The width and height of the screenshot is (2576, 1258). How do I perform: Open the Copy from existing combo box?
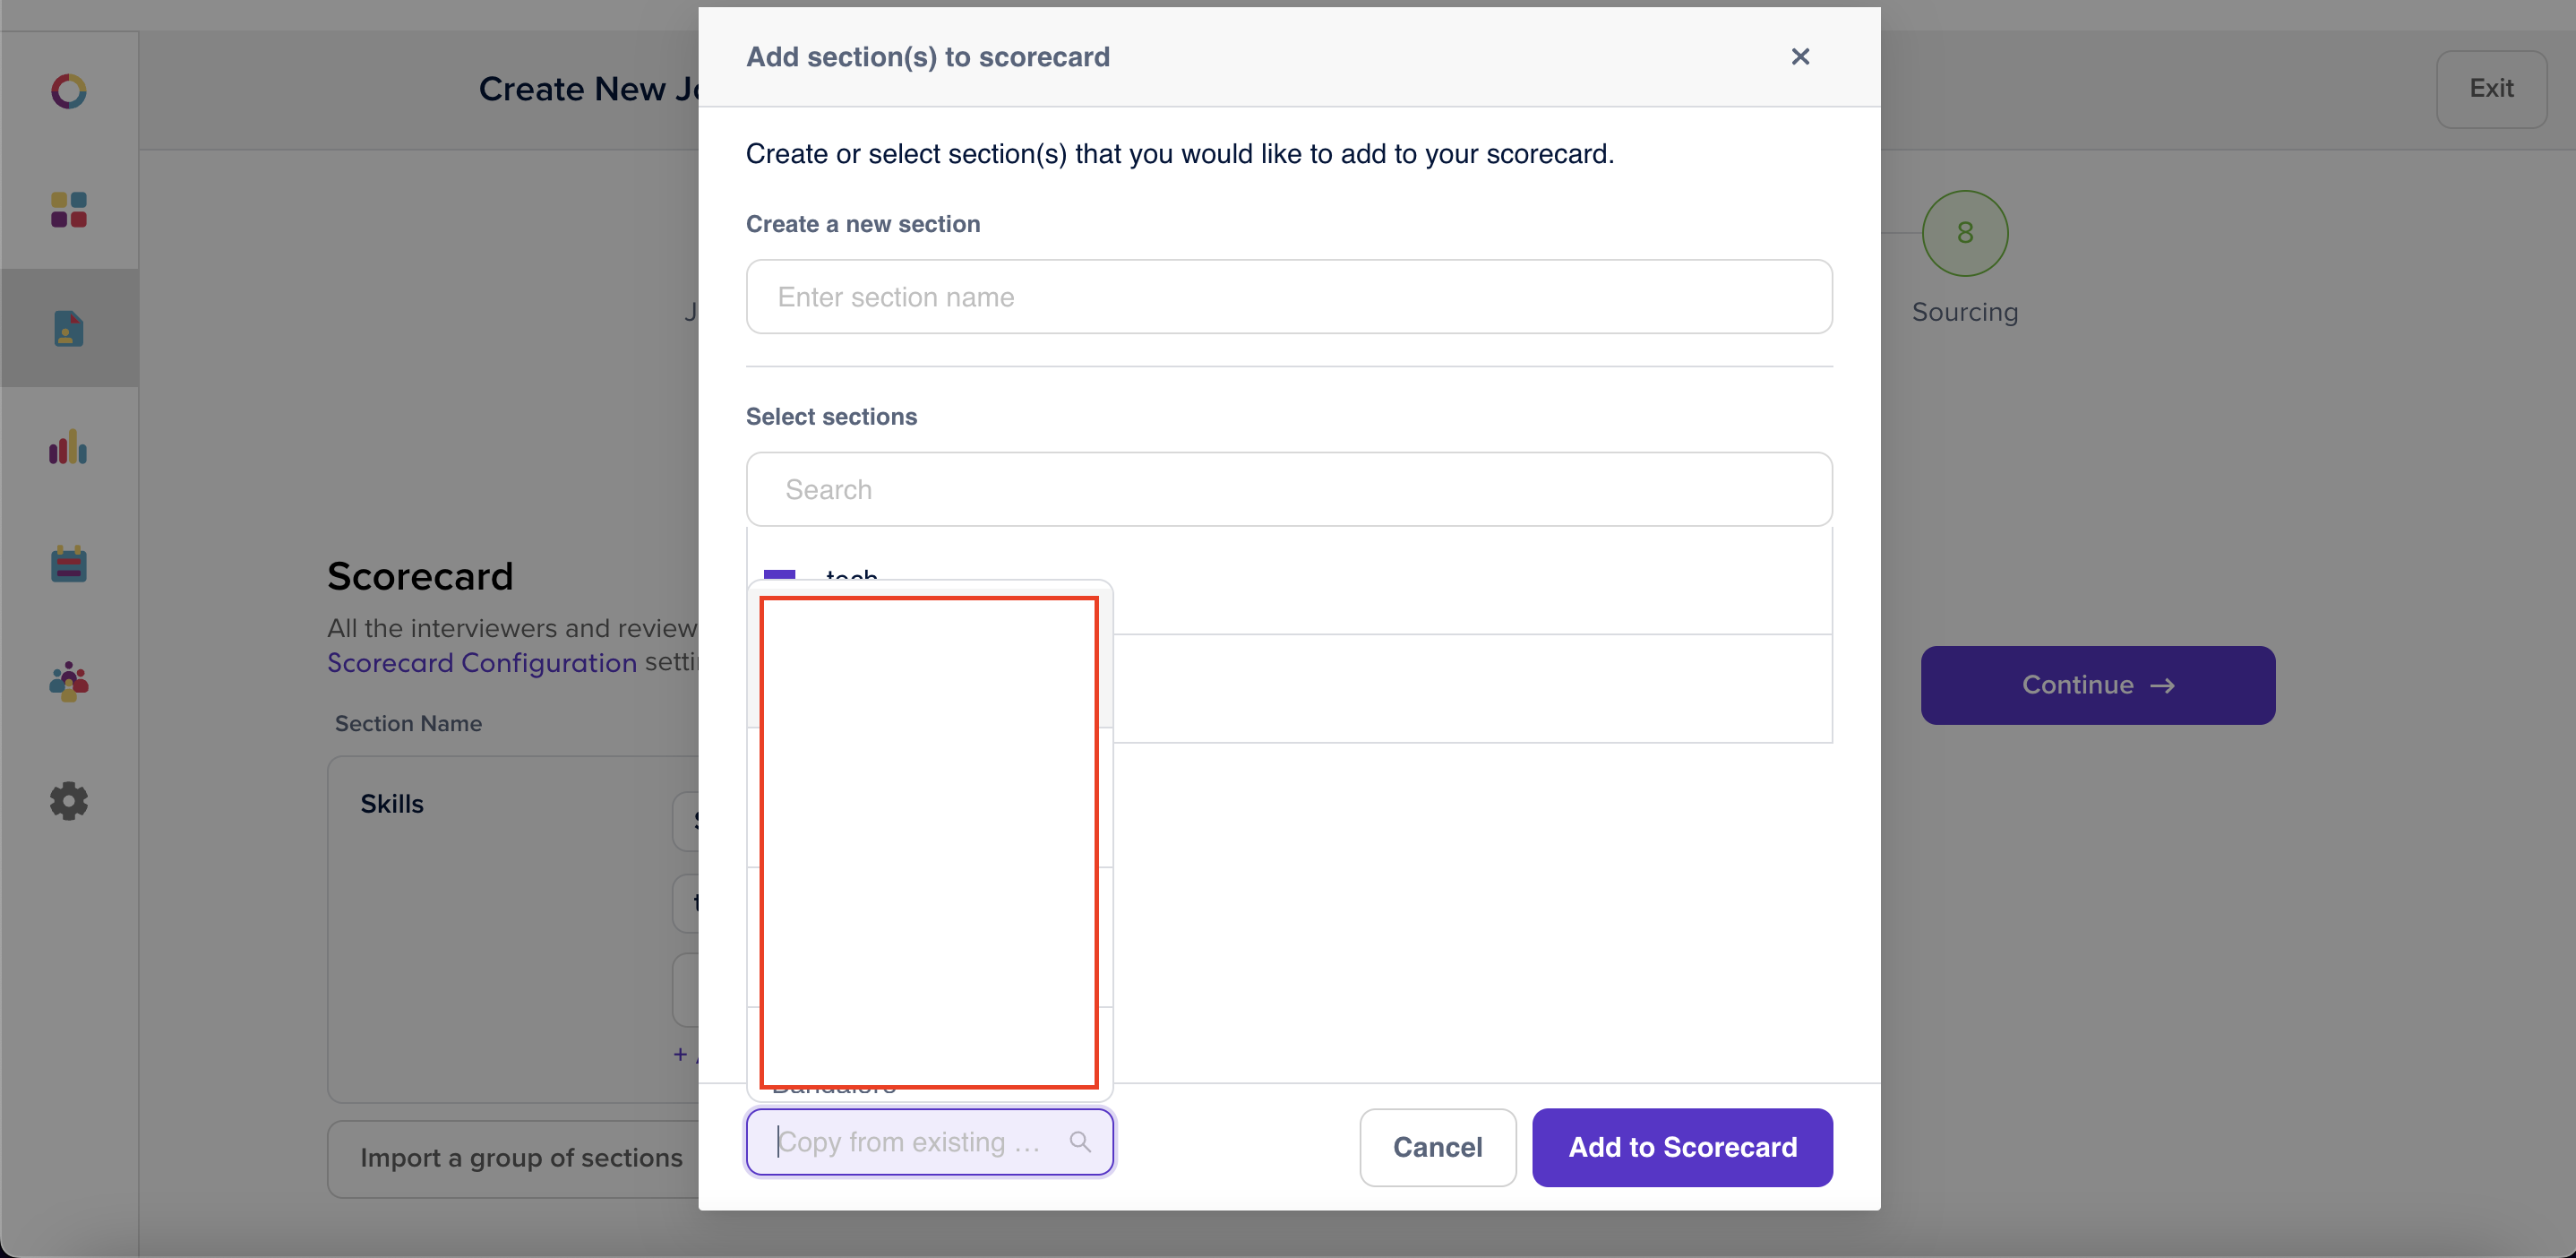(929, 1142)
